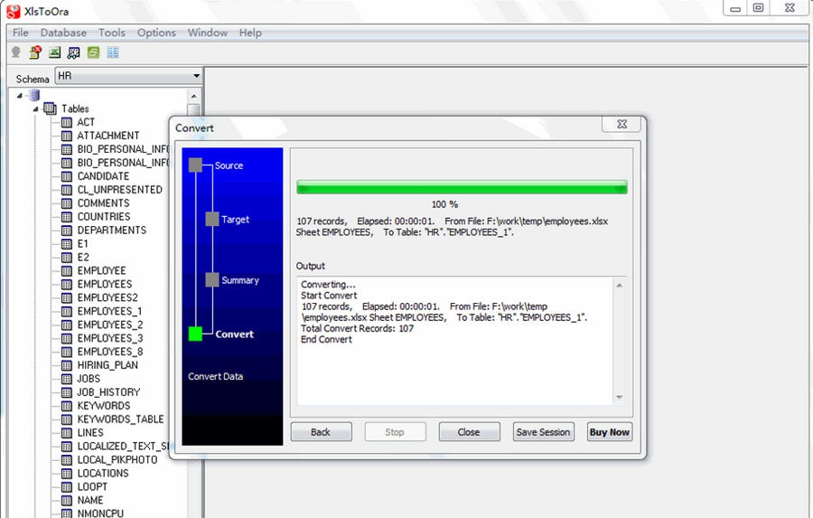Select the E2 table in the tree
This screenshot has width=813, height=518.
pyautogui.click(x=83, y=258)
